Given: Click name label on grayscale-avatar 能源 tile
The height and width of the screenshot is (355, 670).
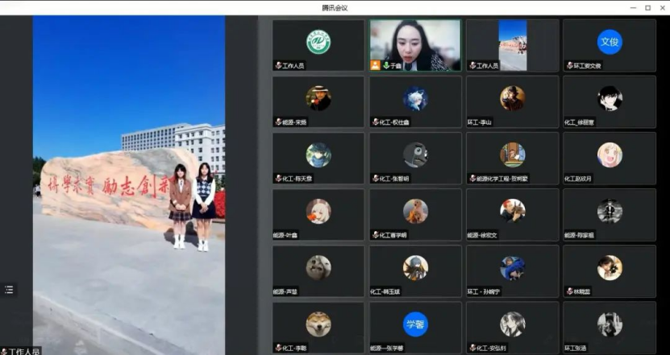Looking at the screenshot, I should pos(580,235).
